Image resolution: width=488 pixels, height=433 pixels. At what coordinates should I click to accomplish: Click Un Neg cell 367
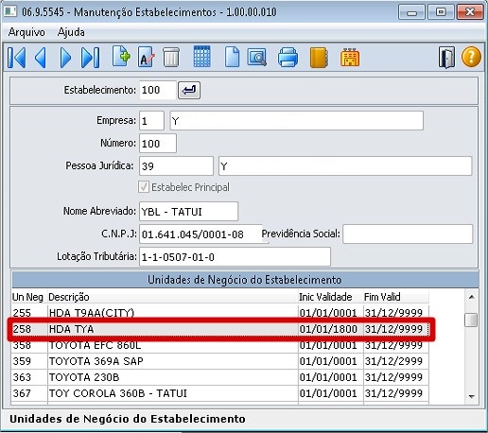[29, 393]
